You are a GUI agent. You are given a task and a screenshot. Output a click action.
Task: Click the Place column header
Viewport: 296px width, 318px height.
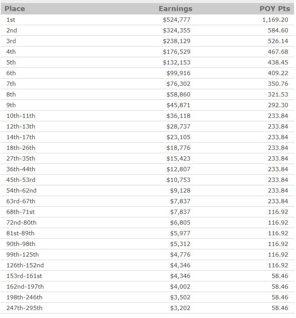click(15, 9)
